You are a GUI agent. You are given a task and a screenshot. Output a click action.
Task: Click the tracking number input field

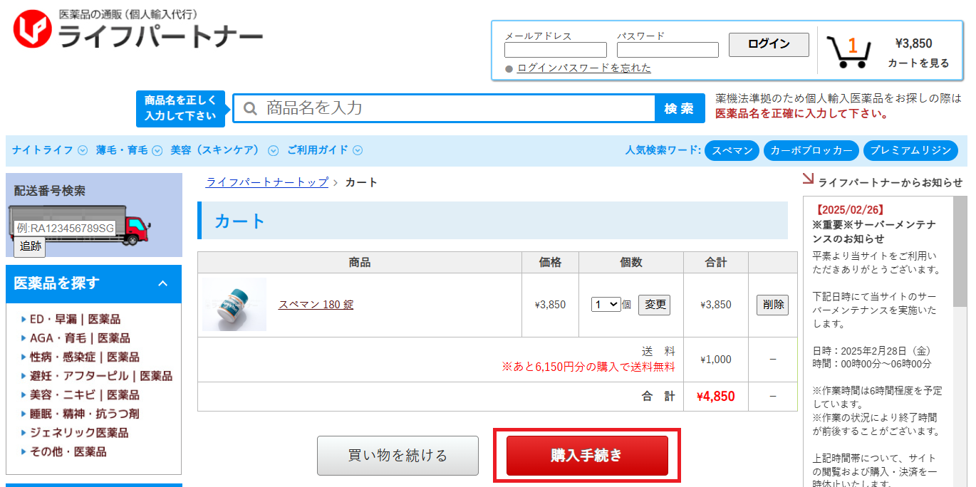(65, 228)
